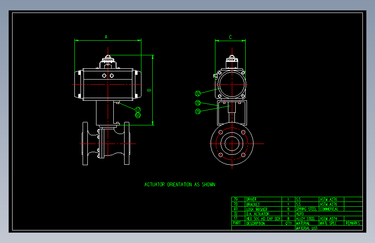The height and width of the screenshot is (243, 375).
Task: Click S.S material in the DRIVER row
Action: [x=307, y=199]
